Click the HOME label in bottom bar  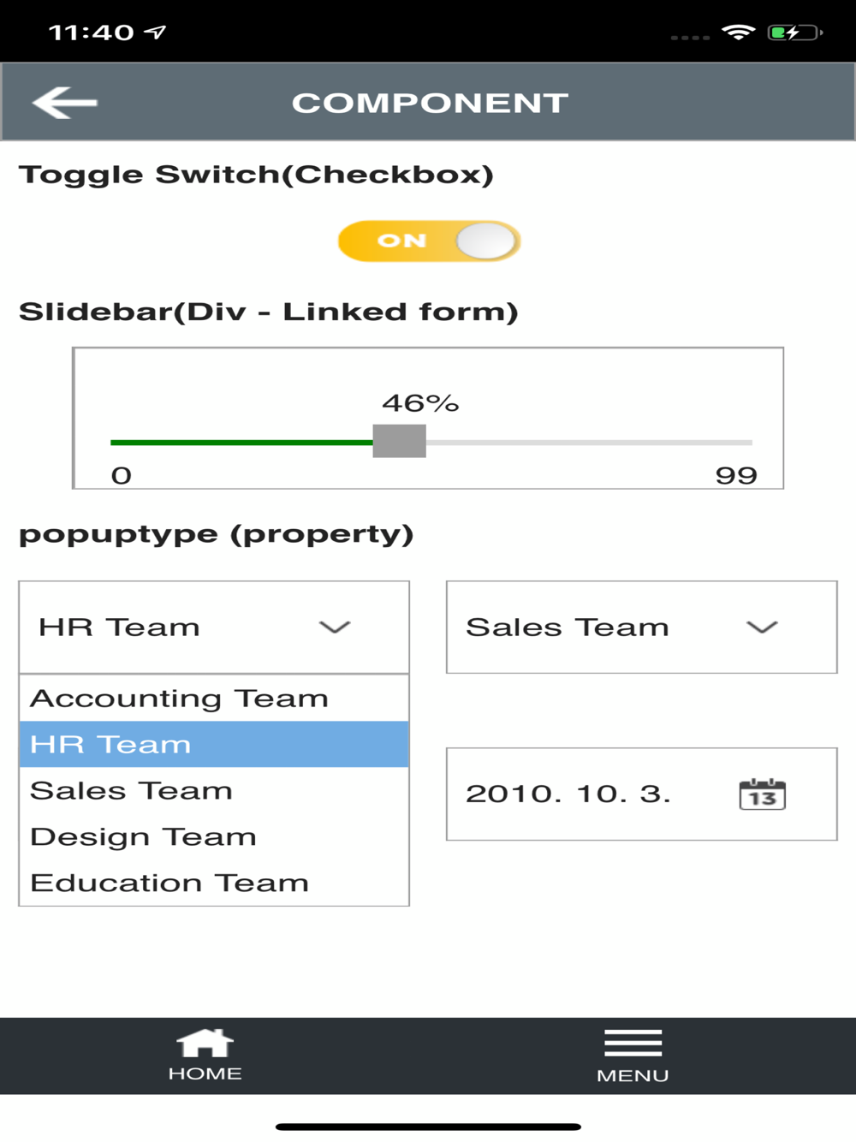click(x=205, y=1074)
